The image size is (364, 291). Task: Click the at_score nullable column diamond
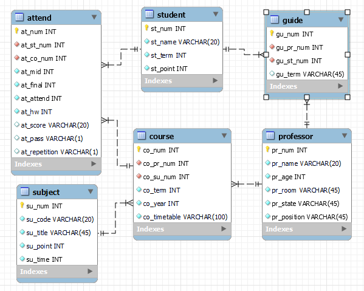[16, 125]
